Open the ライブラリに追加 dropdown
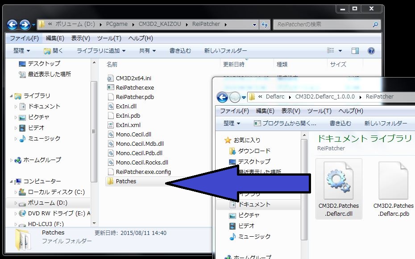 coord(101,51)
